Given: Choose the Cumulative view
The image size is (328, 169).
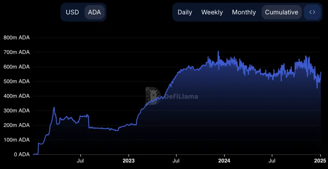Looking at the screenshot, I should coord(282,12).
